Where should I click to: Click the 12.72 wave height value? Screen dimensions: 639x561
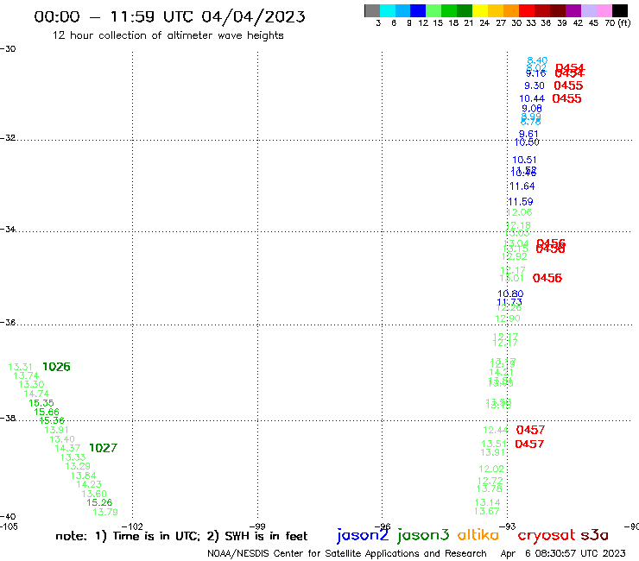[490, 481]
